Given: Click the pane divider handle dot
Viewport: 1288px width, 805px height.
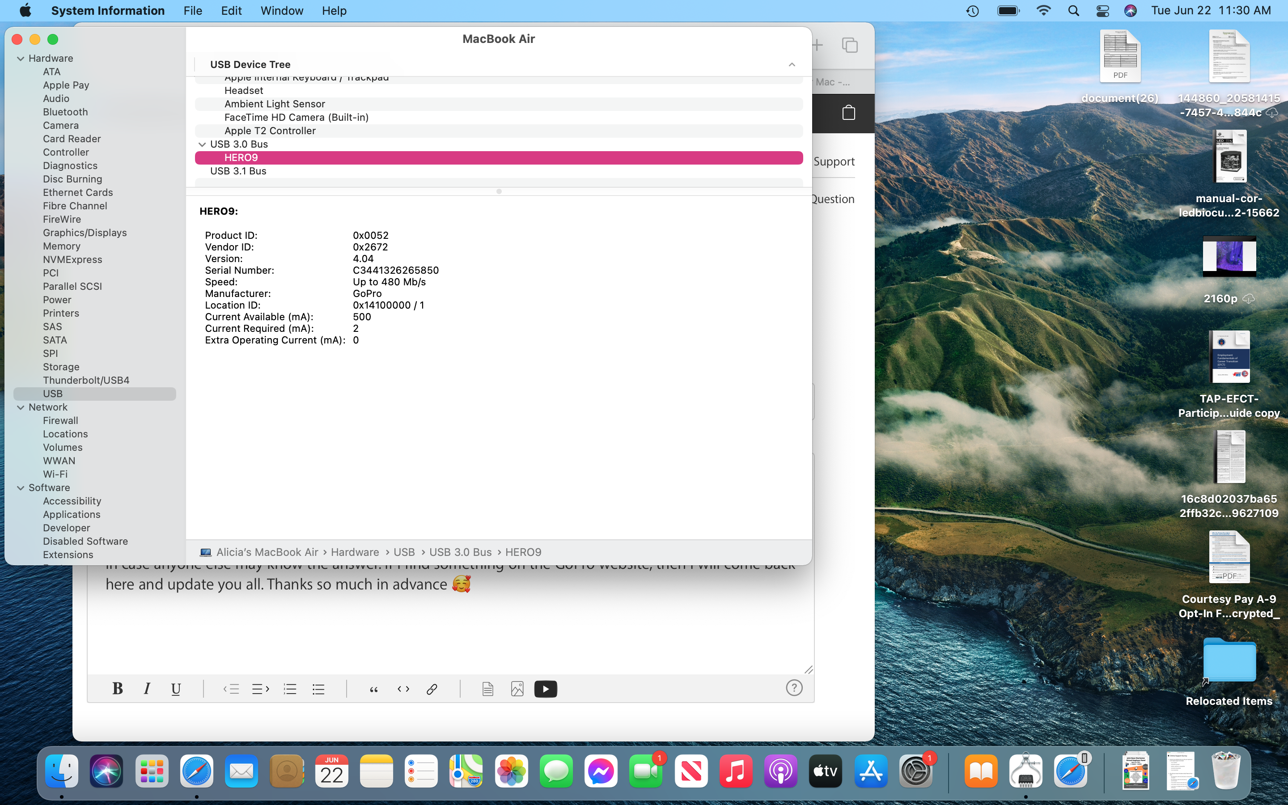Looking at the screenshot, I should pyautogui.click(x=499, y=191).
